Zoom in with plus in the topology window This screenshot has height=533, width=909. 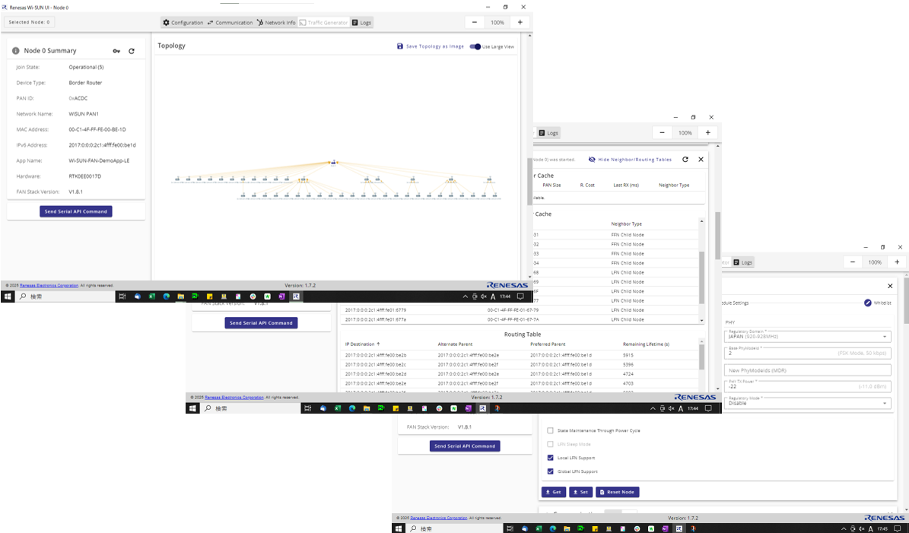click(x=520, y=23)
